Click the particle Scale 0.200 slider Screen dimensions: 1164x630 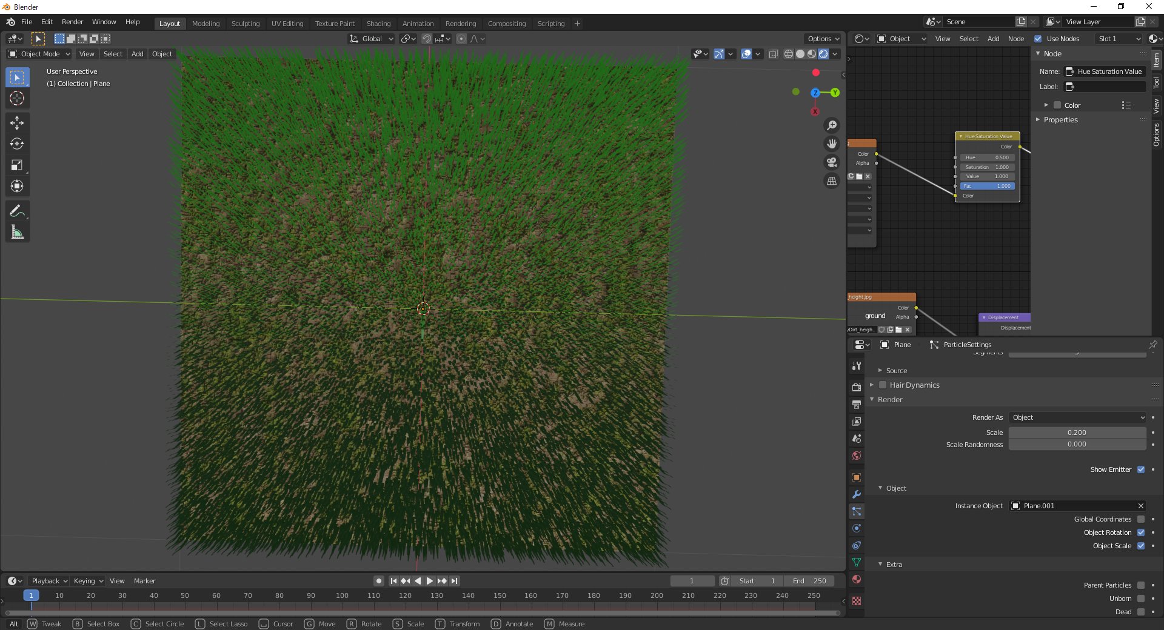point(1077,433)
